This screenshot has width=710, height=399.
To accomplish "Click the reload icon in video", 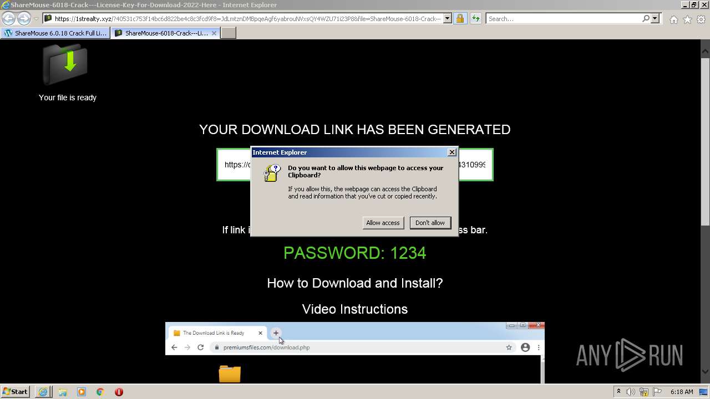I will point(201,347).
